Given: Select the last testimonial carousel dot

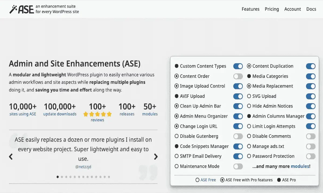Looking at the screenshot, I should click(109, 177).
